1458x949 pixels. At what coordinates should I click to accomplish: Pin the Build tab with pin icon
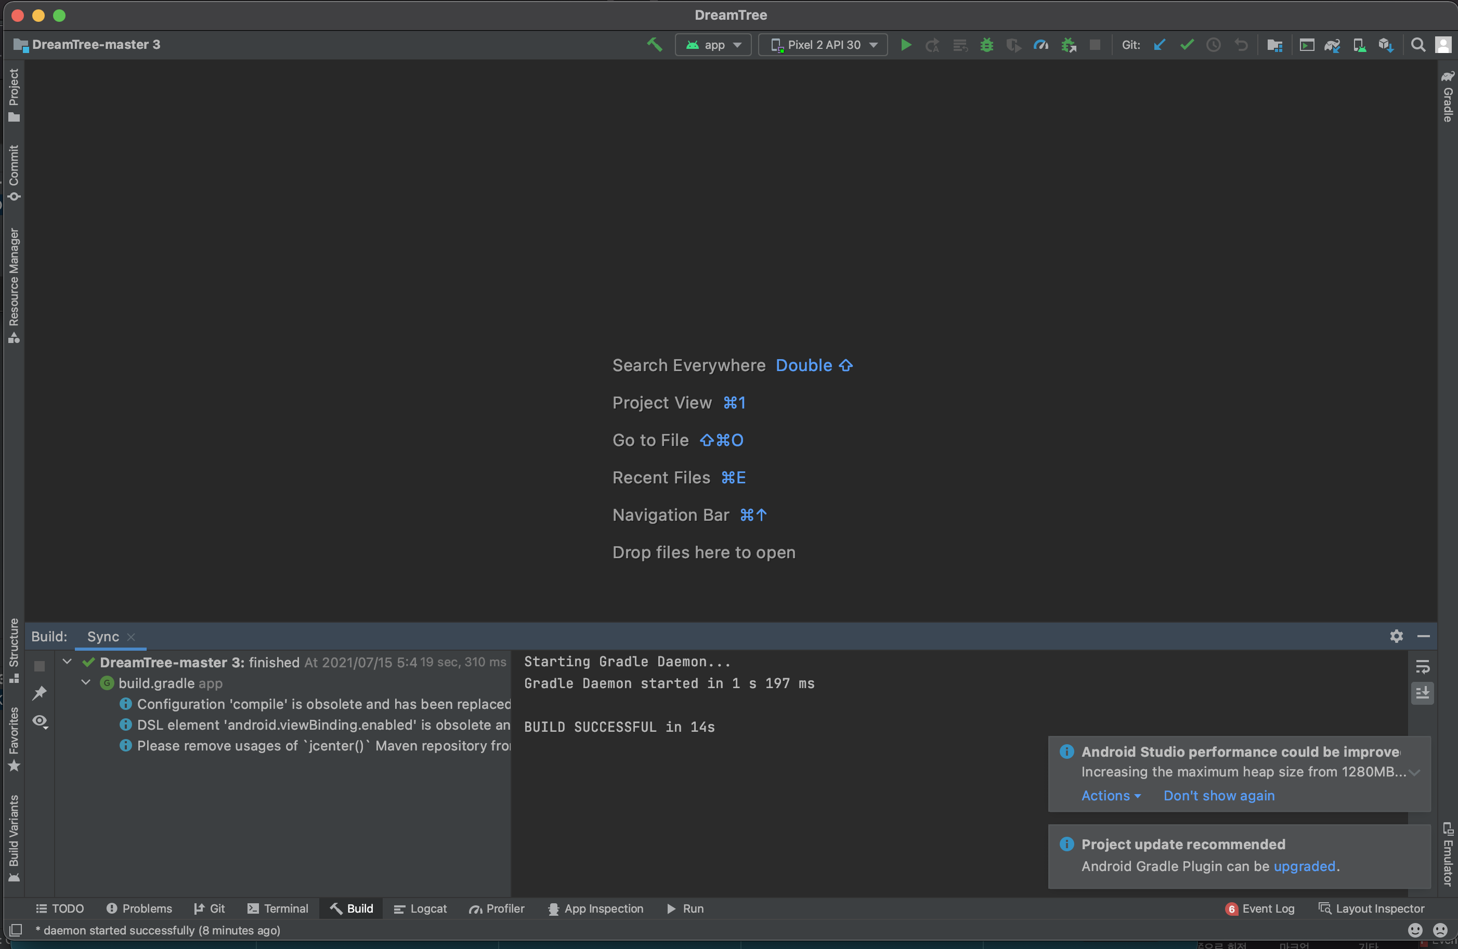coord(40,693)
